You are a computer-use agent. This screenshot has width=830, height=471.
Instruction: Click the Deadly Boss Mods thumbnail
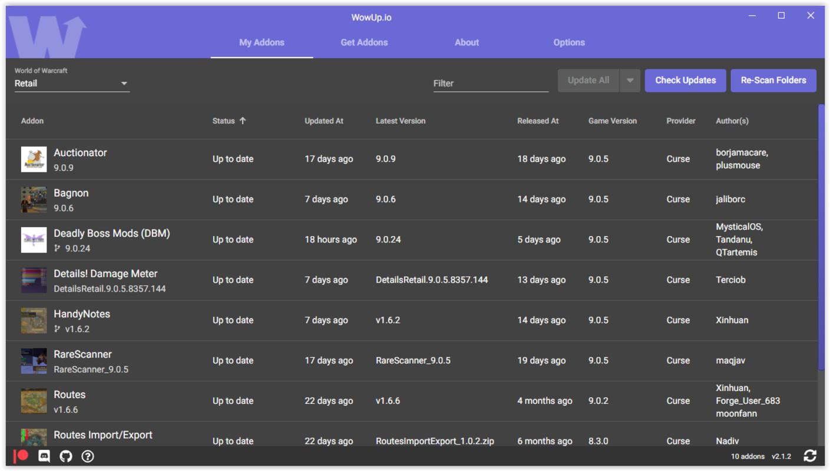[x=34, y=240]
